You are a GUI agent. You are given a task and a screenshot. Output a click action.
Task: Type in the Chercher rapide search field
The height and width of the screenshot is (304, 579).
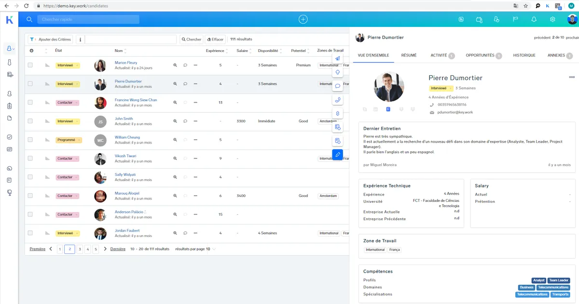coord(88,19)
